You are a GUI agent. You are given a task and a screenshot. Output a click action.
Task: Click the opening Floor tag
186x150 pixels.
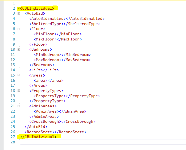point(37,29)
